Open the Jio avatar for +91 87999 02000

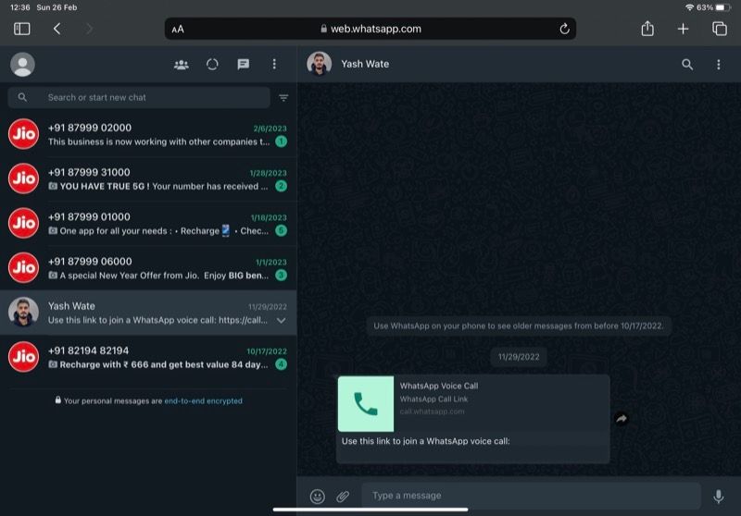pyautogui.click(x=23, y=134)
